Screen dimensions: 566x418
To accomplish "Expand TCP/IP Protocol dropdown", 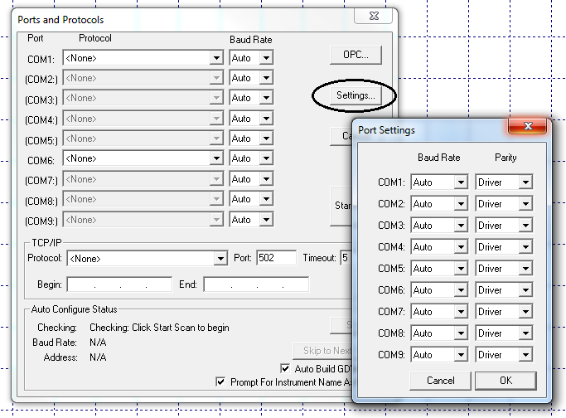I will [x=220, y=259].
